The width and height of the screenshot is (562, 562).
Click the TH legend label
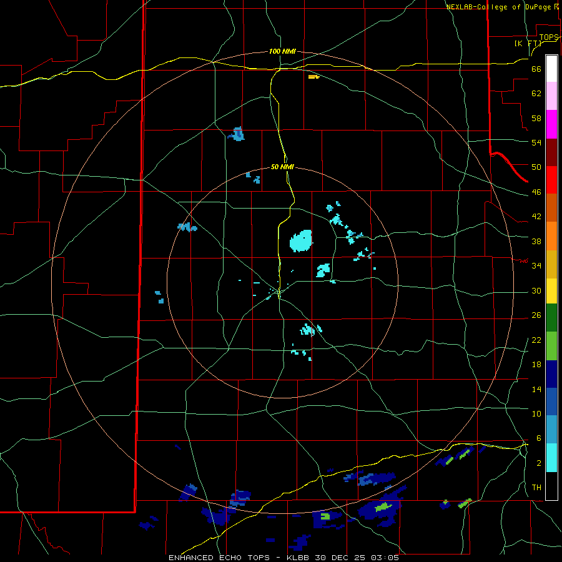pyautogui.click(x=536, y=487)
